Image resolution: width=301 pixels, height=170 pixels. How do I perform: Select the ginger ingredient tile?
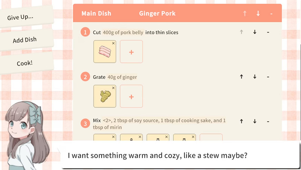pyautogui.click(x=104, y=97)
